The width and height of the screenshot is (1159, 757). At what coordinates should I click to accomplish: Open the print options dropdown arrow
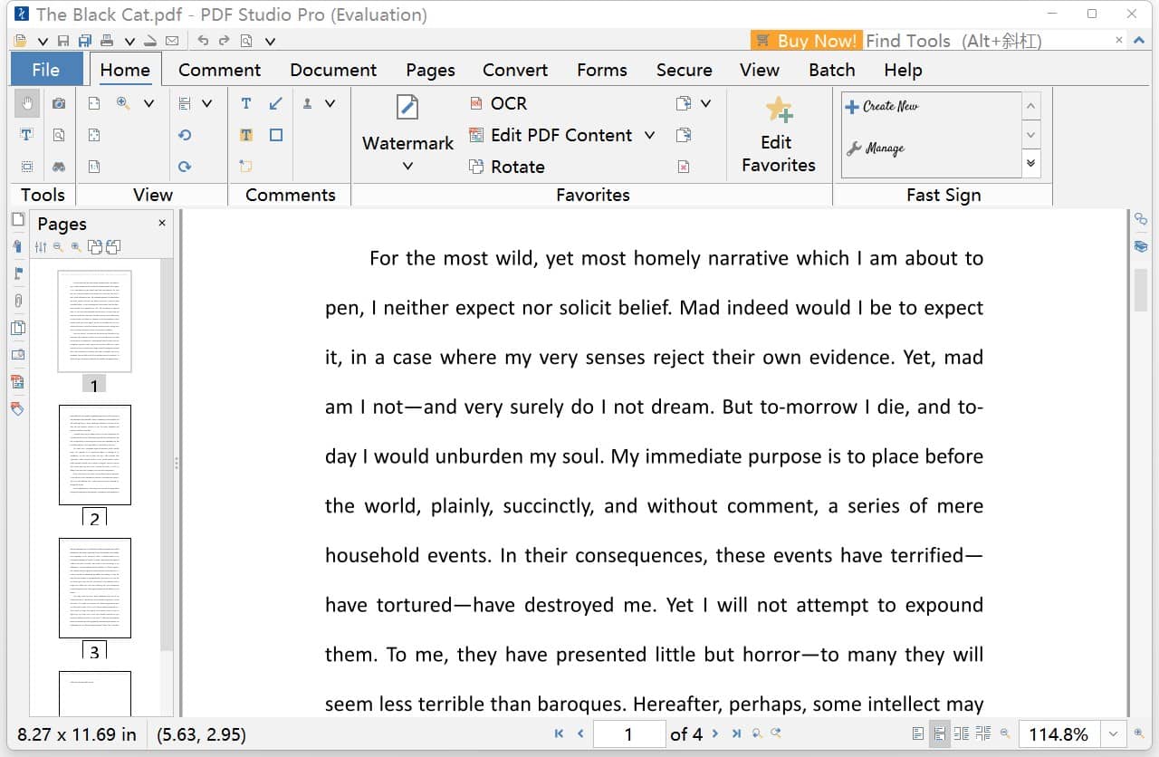coord(129,41)
